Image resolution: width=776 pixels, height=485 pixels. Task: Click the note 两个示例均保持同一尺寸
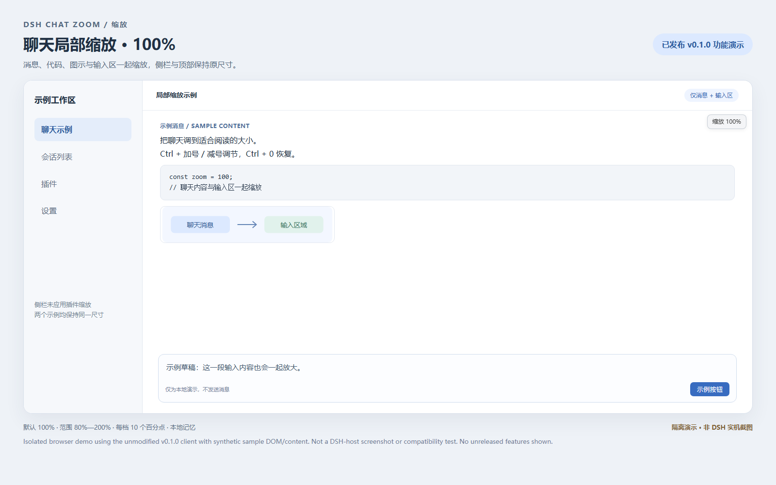[x=69, y=315]
